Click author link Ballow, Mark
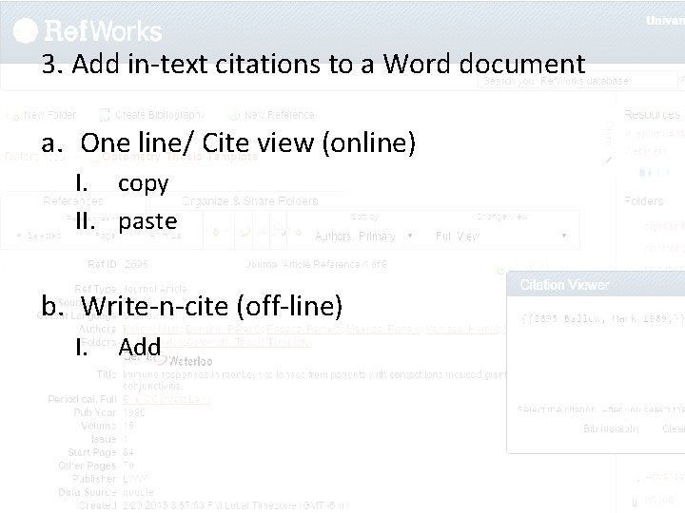The image size is (685, 513). tap(154, 329)
